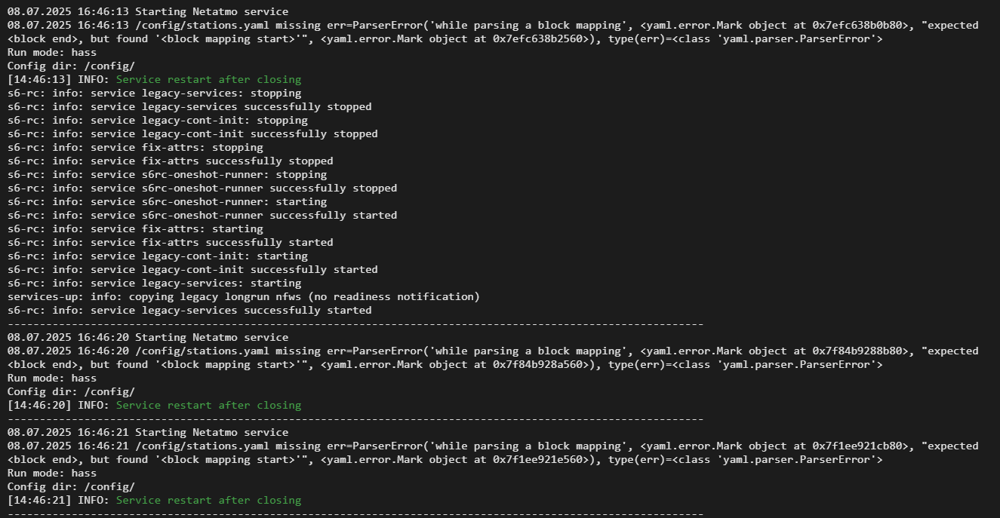Click the green text on the [14:46:21] INFO line
1000x518 pixels.
pyautogui.click(x=208, y=500)
